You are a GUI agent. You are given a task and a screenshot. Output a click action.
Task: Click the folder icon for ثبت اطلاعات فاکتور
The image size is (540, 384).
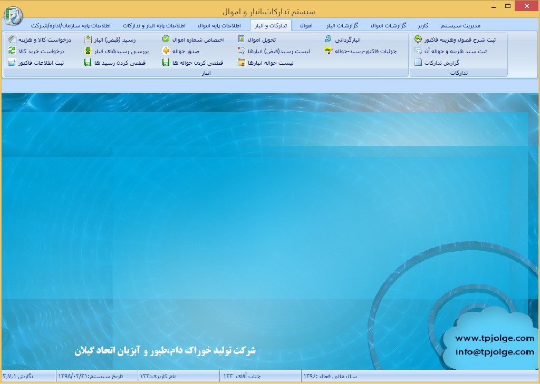pos(12,63)
